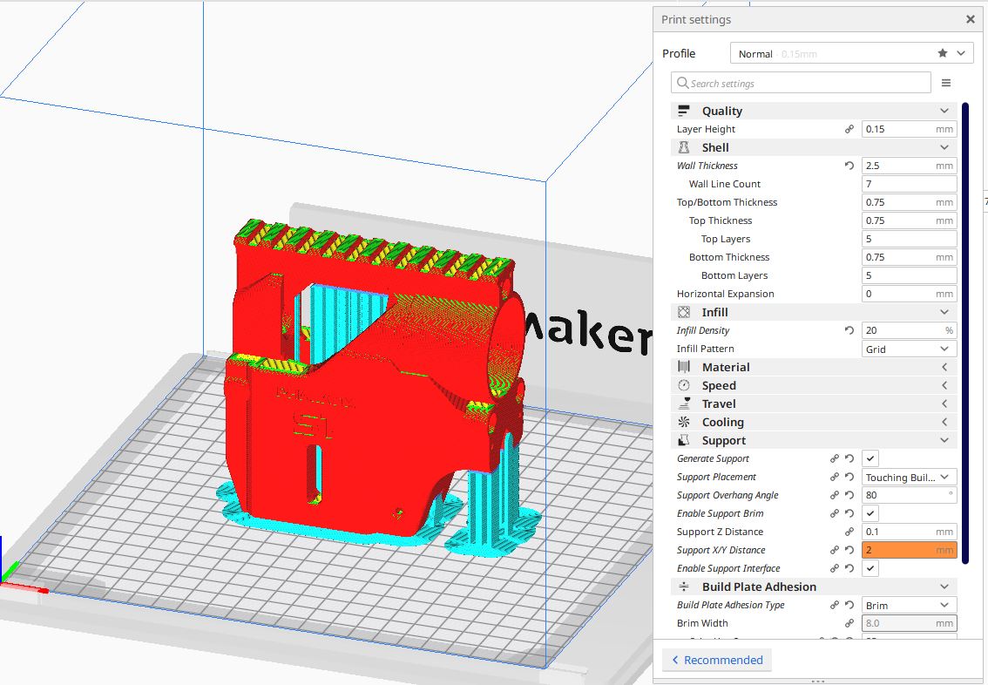Reset Support X/Y Distance with revert arrow

point(849,550)
